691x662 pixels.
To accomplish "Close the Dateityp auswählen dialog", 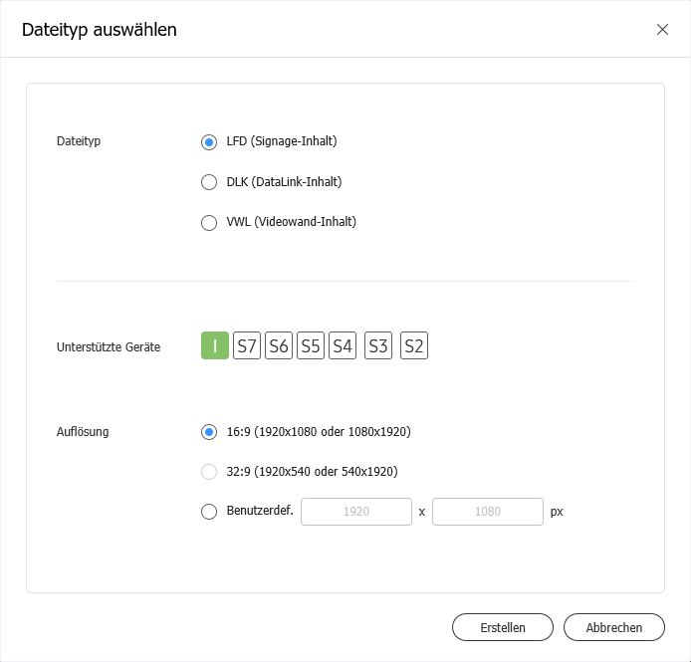I will coord(662,30).
